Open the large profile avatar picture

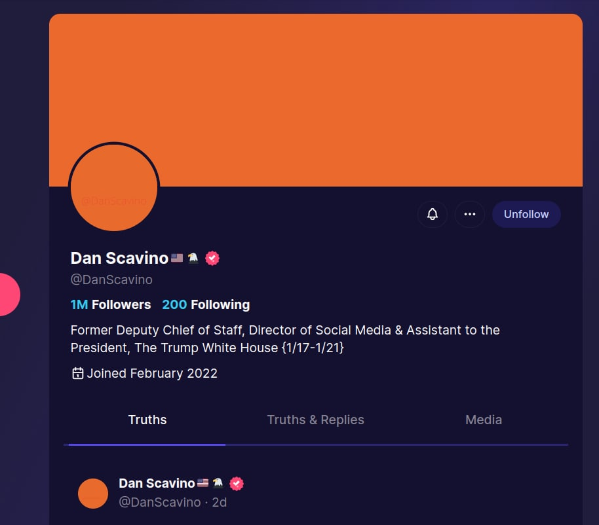coord(114,188)
